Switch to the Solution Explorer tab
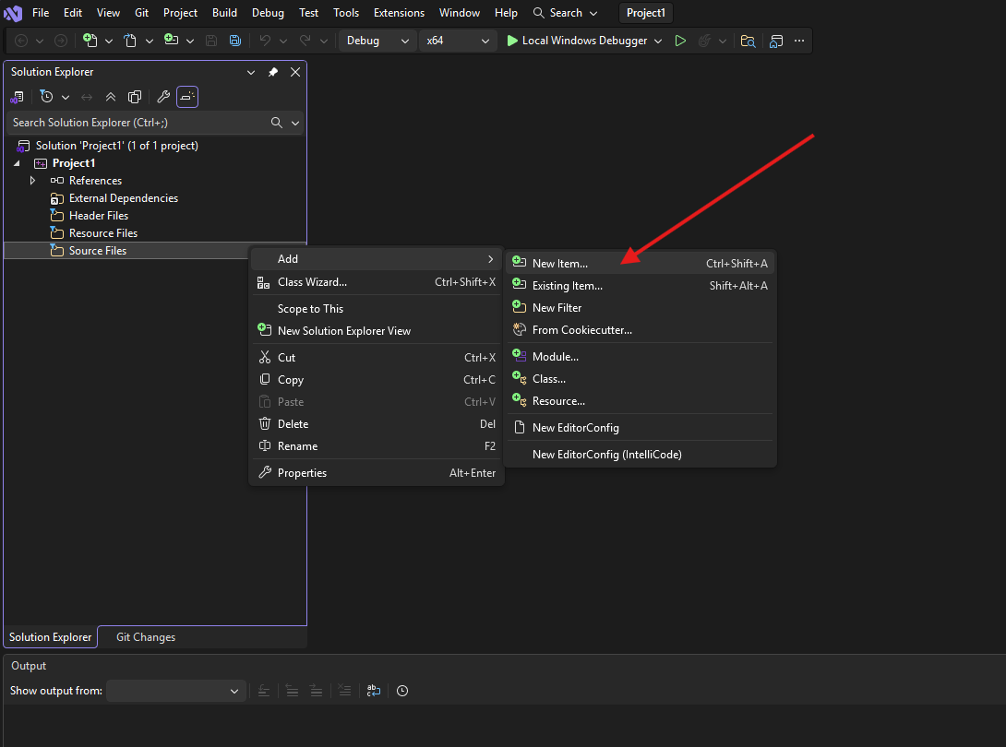 (x=50, y=637)
